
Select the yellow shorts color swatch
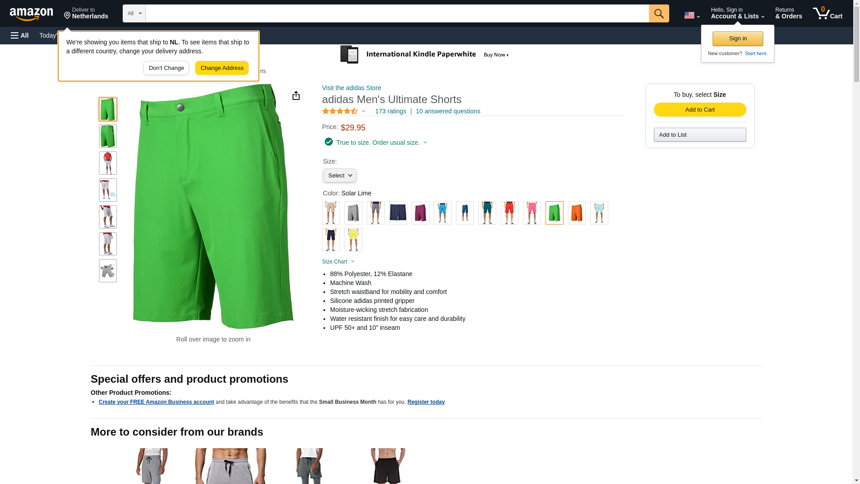353,240
